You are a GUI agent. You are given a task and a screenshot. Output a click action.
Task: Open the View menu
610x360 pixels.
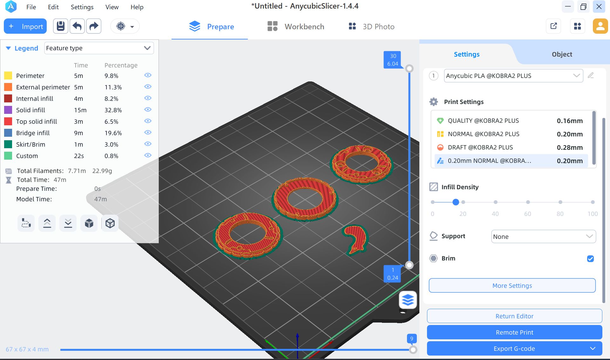tap(112, 7)
